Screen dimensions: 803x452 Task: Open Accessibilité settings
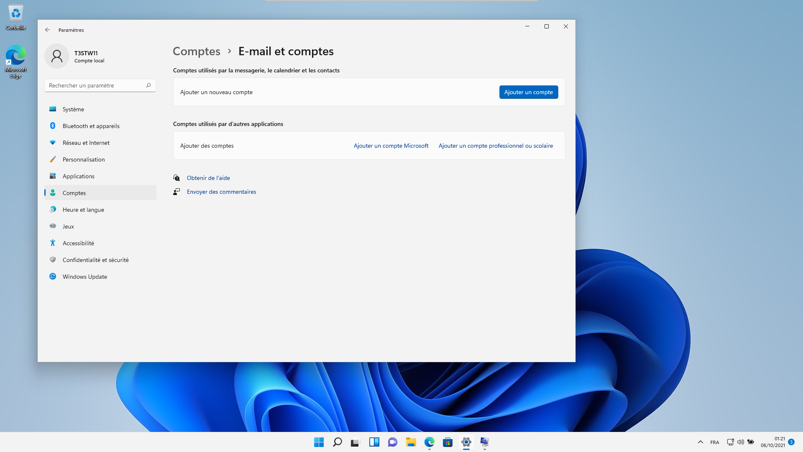(x=78, y=243)
